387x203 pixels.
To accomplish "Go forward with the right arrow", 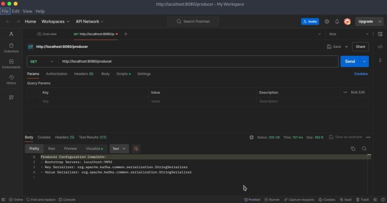I will pyautogui.click(x=18, y=21).
